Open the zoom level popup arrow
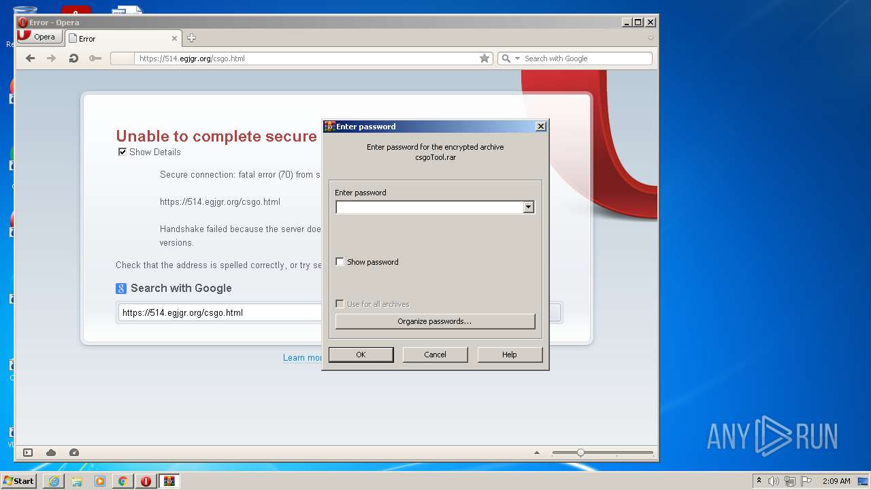The image size is (871, 490). [x=536, y=453]
